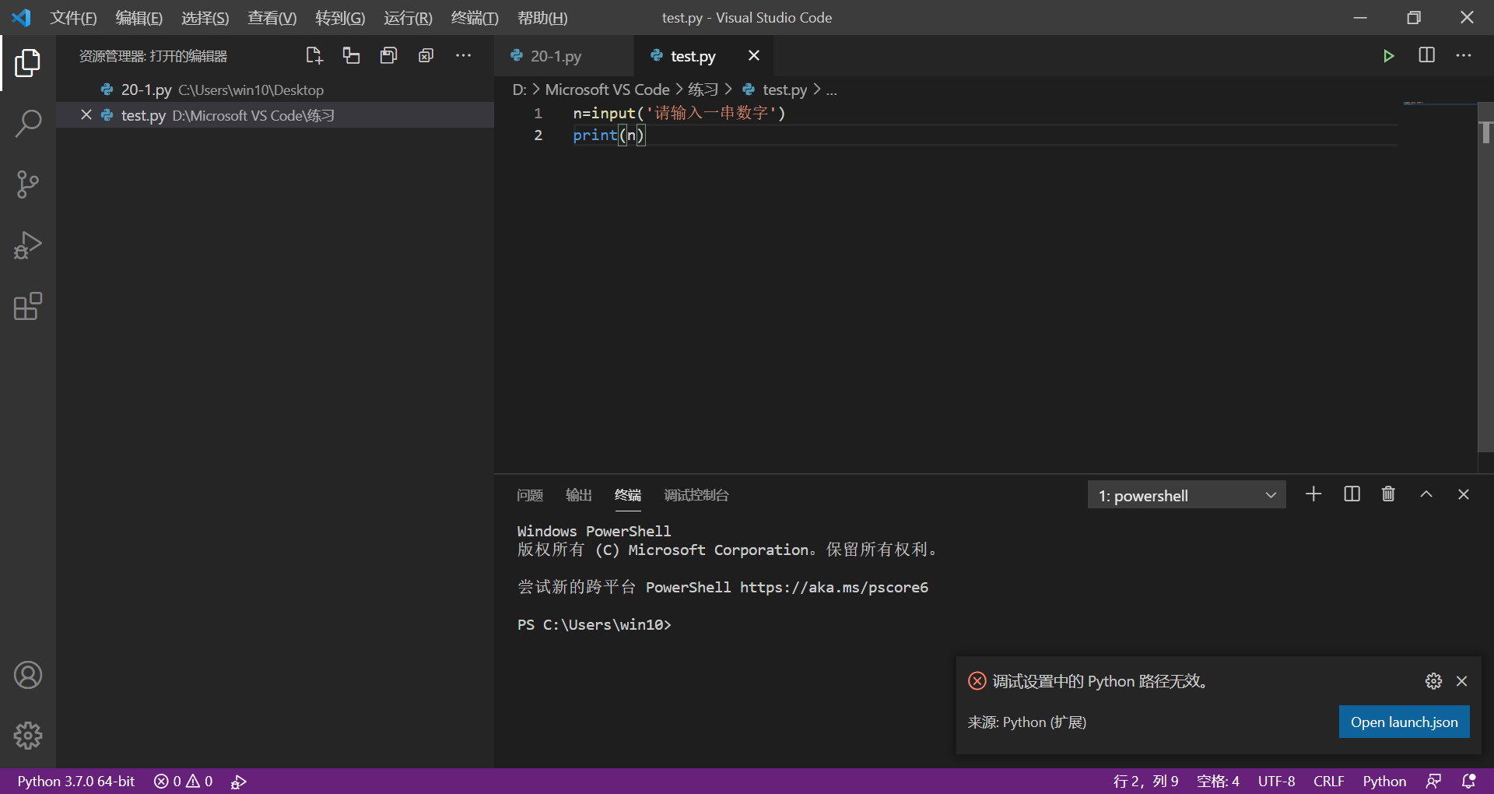Screen dimensions: 1494x794
Task: Open the 编辑(E) menu
Action: [139, 17]
